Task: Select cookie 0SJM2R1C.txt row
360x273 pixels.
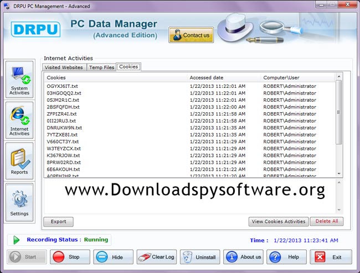Action: point(189,100)
